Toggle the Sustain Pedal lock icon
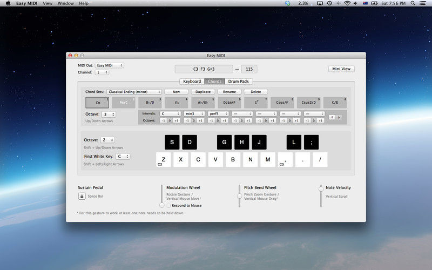The height and width of the screenshot is (270, 432). (82, 196)
